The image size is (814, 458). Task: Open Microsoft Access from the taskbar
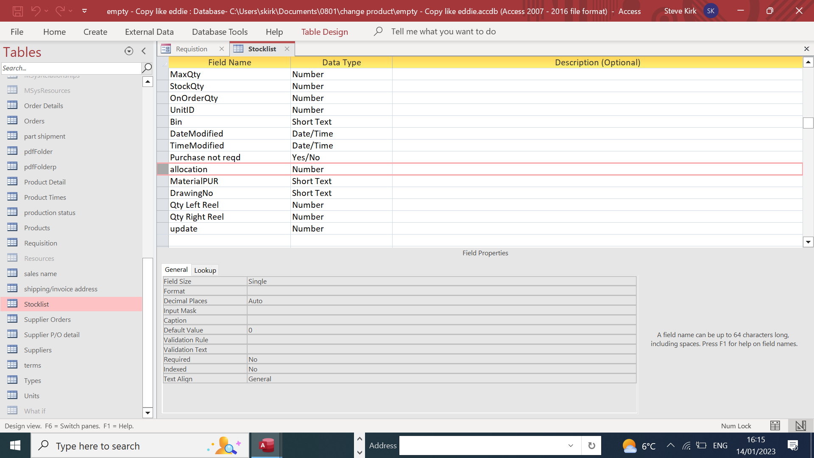(x=267, y=446)
